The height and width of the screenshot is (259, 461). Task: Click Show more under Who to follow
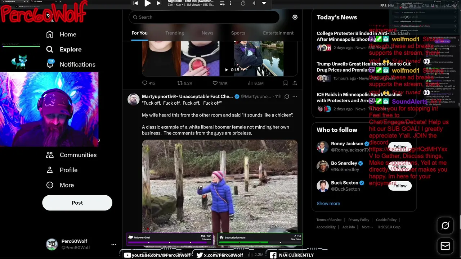pyautogui.click(x=328, y=204)
